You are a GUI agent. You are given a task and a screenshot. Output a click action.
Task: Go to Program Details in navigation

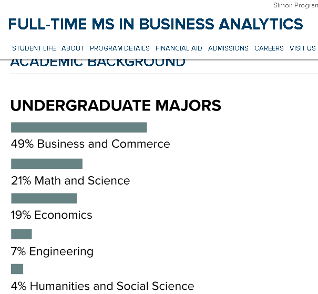point(120,48)
